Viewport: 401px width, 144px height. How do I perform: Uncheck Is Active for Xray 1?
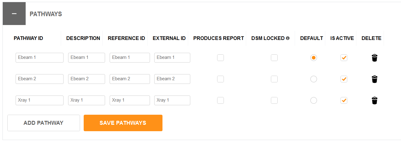pyautogui.click(x=344, y=100)
